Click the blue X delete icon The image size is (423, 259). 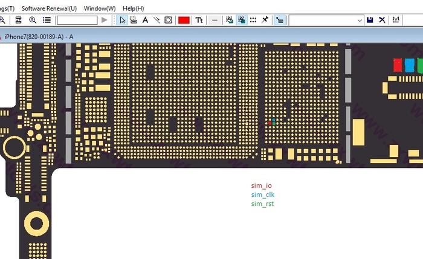[x=382, y=20]
